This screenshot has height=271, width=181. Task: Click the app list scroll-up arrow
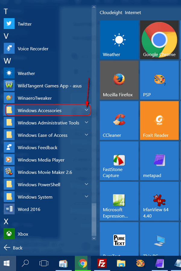[x=94, y=7]
